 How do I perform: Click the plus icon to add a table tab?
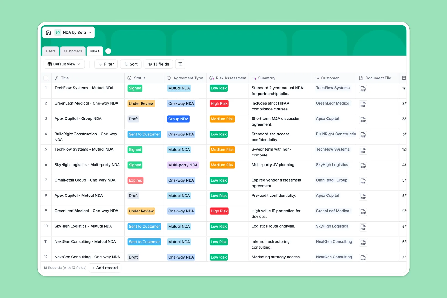pos(108,51)
